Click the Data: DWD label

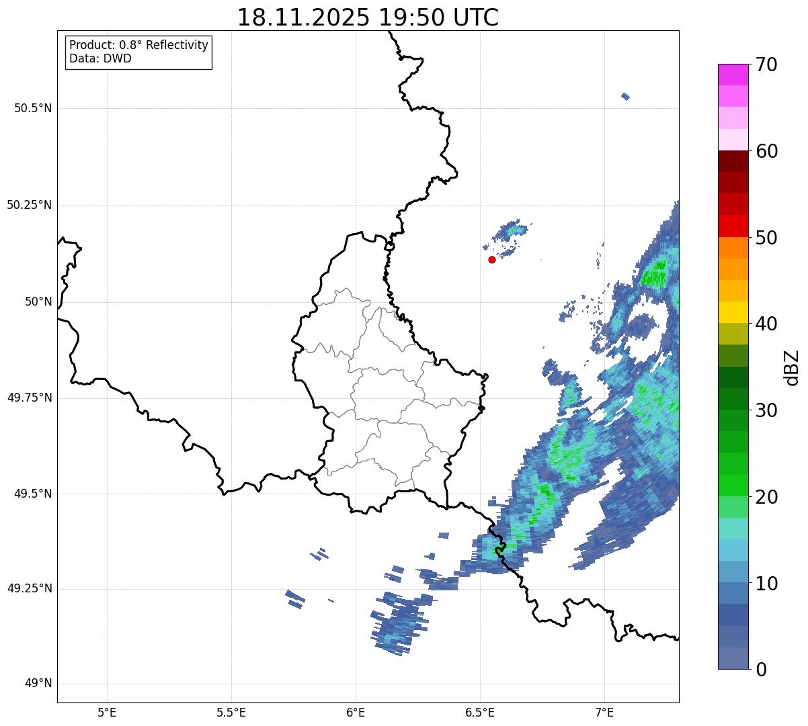(100, 58)
